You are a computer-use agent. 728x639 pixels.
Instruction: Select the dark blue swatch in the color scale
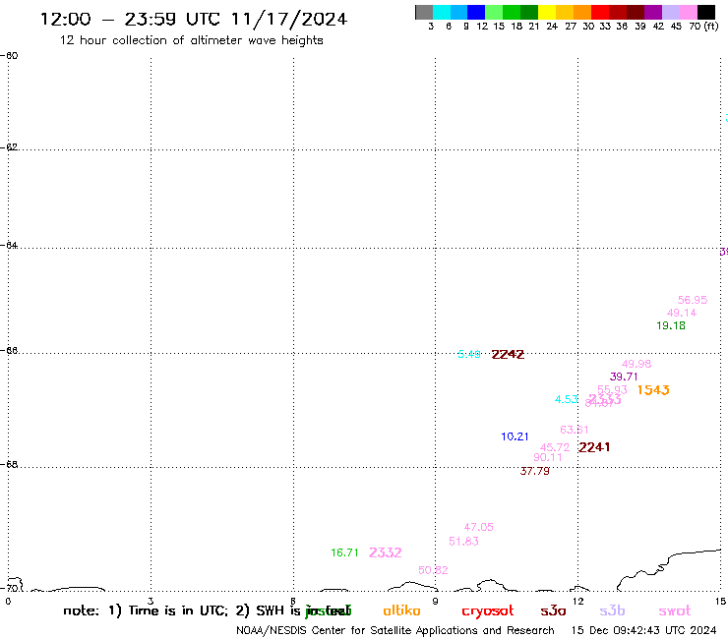476,13
